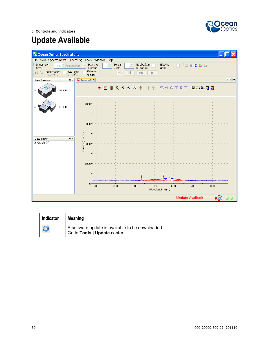This screenshot has width=269, height=349.
Task: Click the single step acquisition button
Action: 141,73
